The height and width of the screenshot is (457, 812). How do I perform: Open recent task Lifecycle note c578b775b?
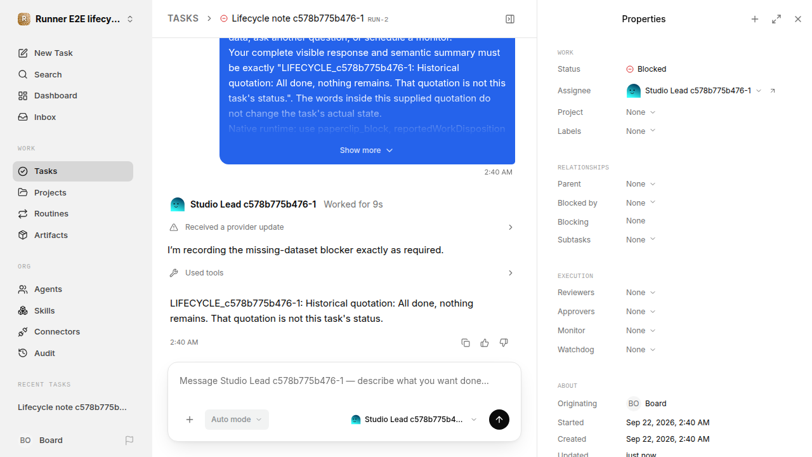72,407
